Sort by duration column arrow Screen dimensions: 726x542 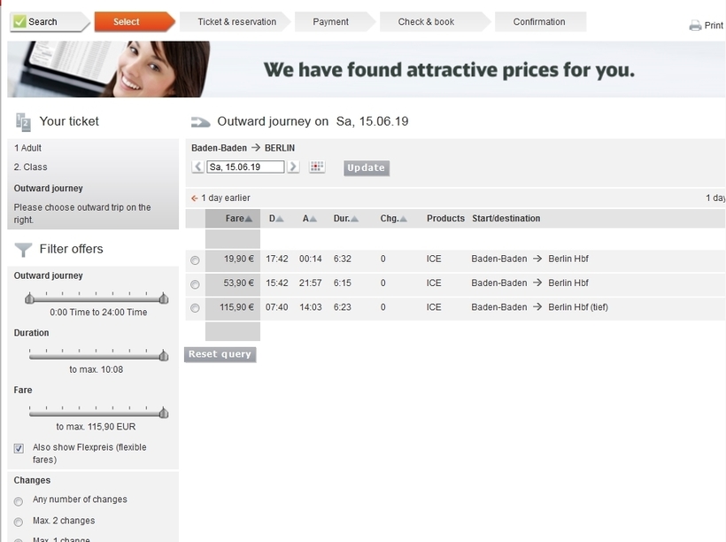[354, 219]
